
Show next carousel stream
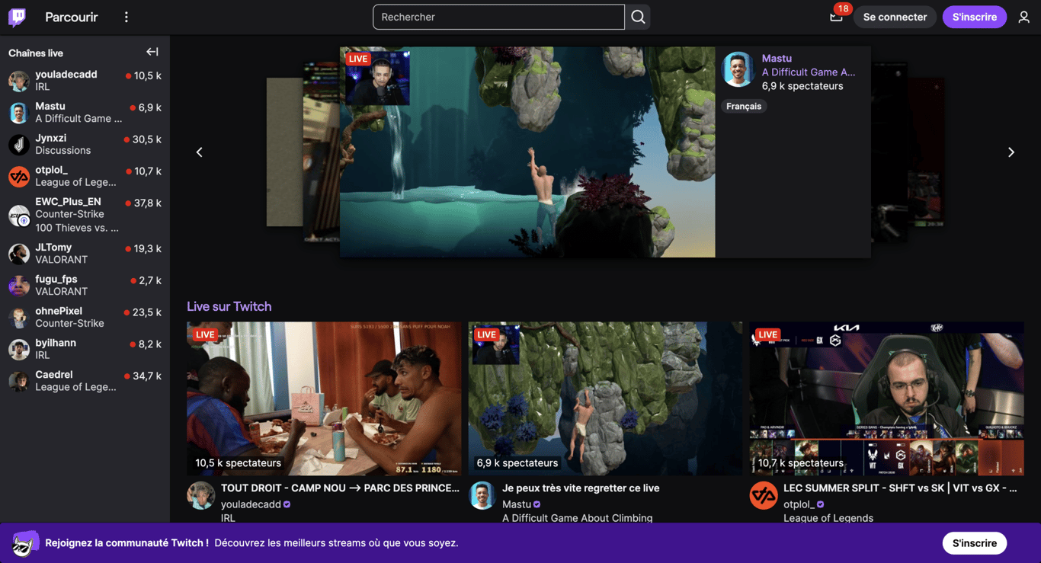pos(1011,152)
